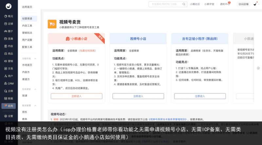Click the 视频号小店 card header
The height and width of the screenshot is (145, 262).
pos(138,39)
